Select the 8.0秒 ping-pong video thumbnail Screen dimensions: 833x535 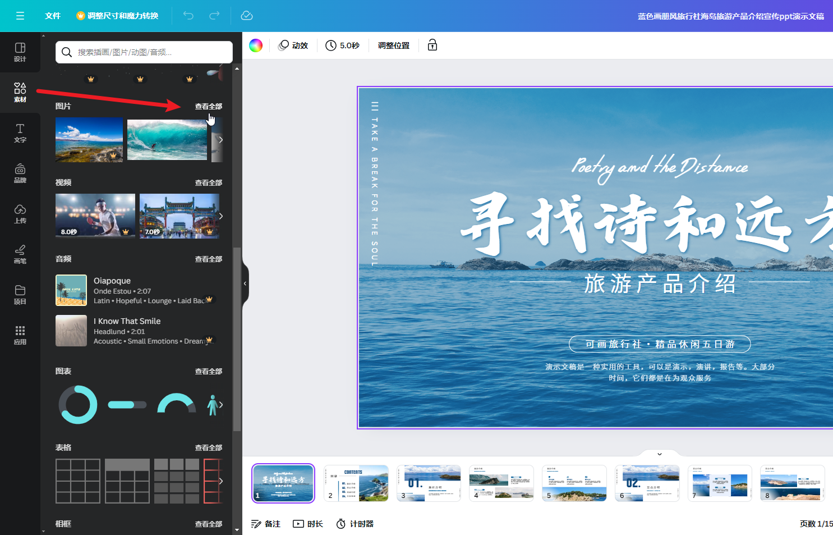[x=95, y=216]
